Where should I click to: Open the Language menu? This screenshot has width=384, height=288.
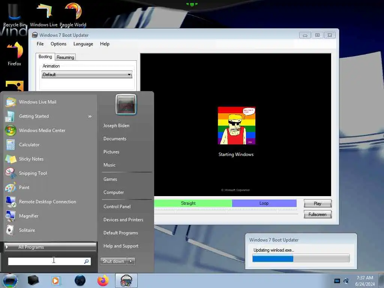[x=83, y=44]
